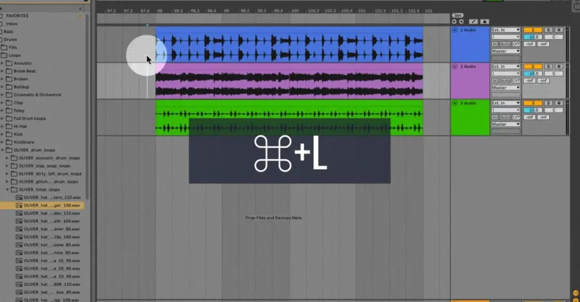Viewport: 580px width, 302px height.
Task: Select the purple audio clip on track 2
Action: (x=289, y=81)
